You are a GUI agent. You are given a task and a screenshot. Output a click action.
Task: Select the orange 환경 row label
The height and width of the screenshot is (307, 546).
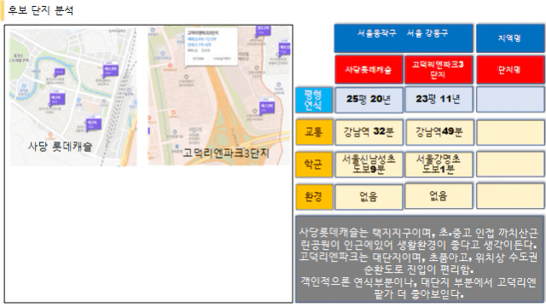tap(314, 197)
